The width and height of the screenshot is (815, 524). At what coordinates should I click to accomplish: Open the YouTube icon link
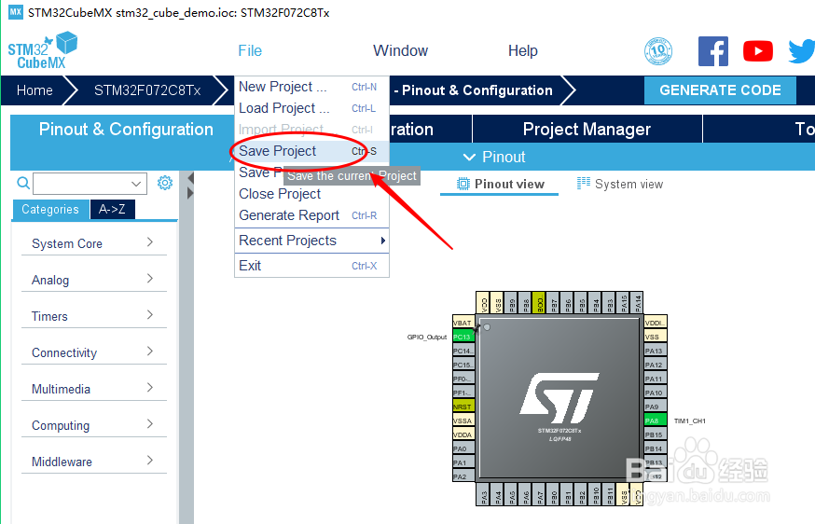758,51
